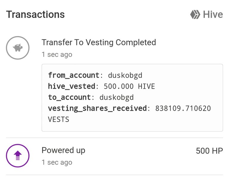
Task: Click the vesting_shares_received field label
Action: (x=98, y=109)
